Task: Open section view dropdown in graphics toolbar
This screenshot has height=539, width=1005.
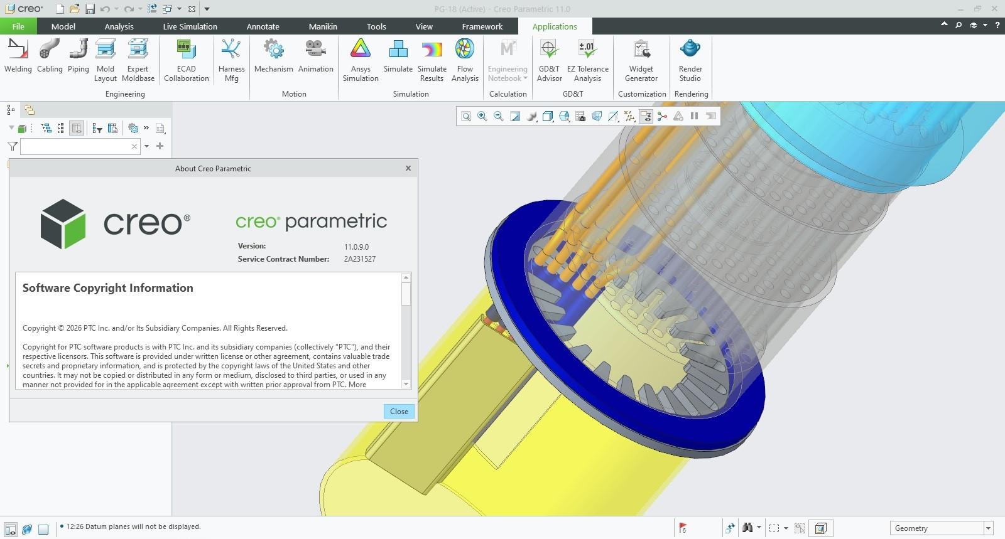Action: [x=613, y=116]
